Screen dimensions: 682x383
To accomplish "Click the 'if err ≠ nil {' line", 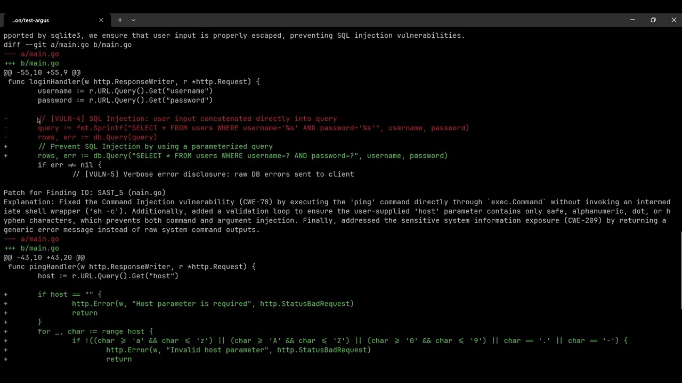I will [x=70, y=165].
